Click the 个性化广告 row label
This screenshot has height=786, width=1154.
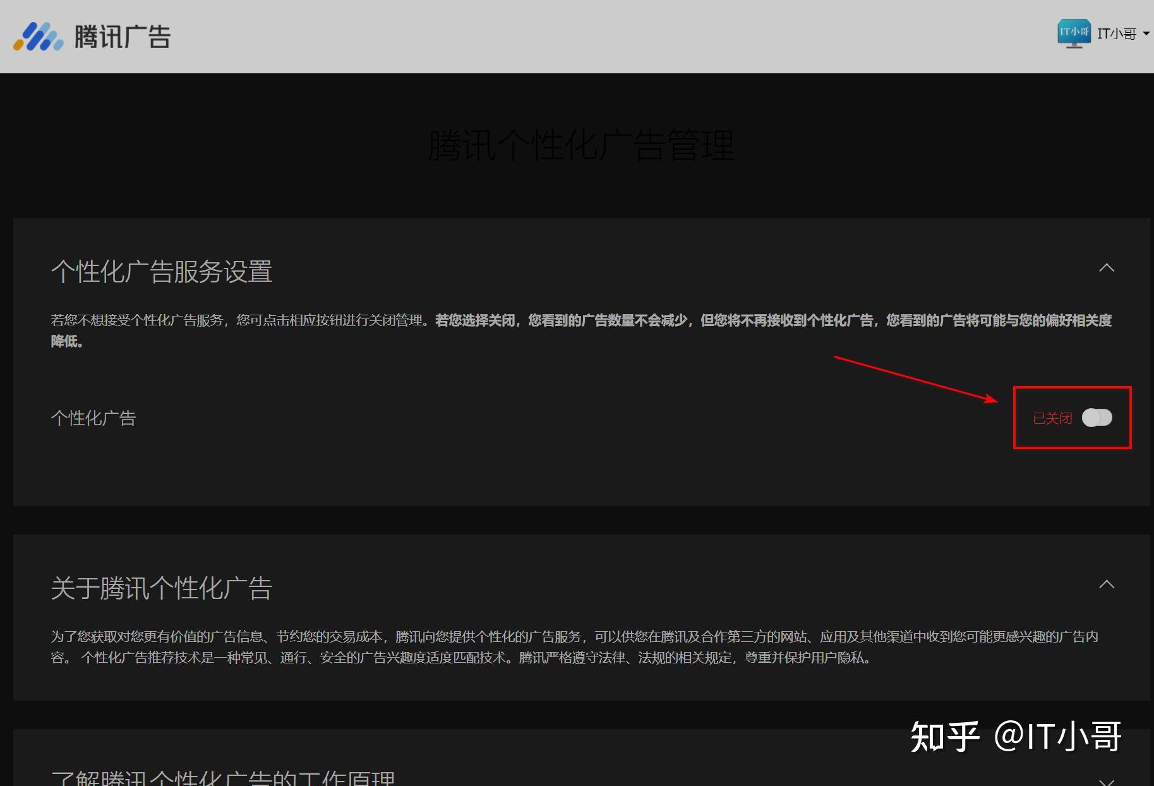pos(93,418)
